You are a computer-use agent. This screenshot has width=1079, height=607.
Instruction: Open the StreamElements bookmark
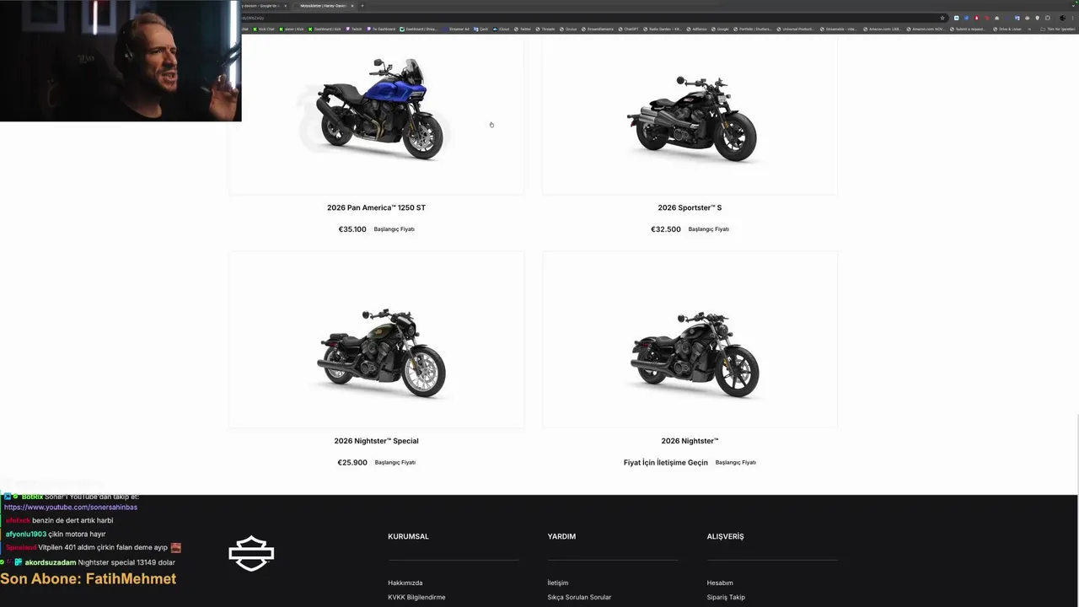(599, 29)
